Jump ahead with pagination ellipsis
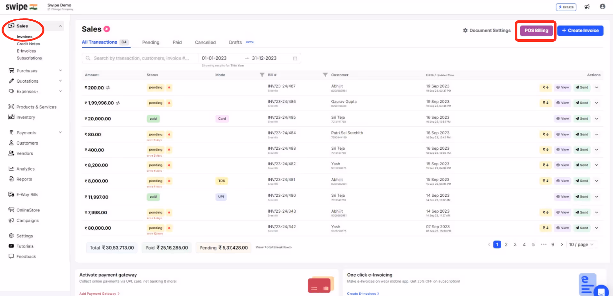Viewport: 613px width, 296px height. [543, 244]
